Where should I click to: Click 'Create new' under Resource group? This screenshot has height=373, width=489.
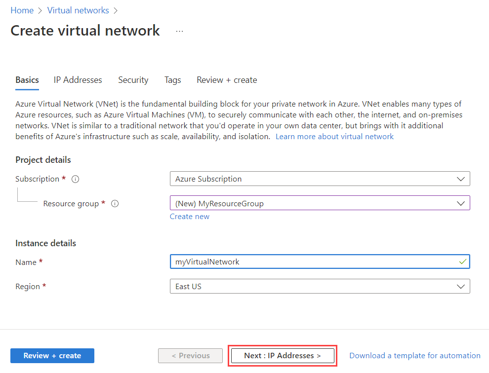coord(190,216)
